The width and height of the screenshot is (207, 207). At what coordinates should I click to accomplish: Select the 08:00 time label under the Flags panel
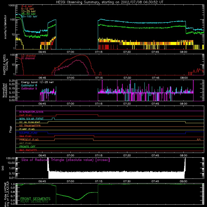tap(183, 156)
